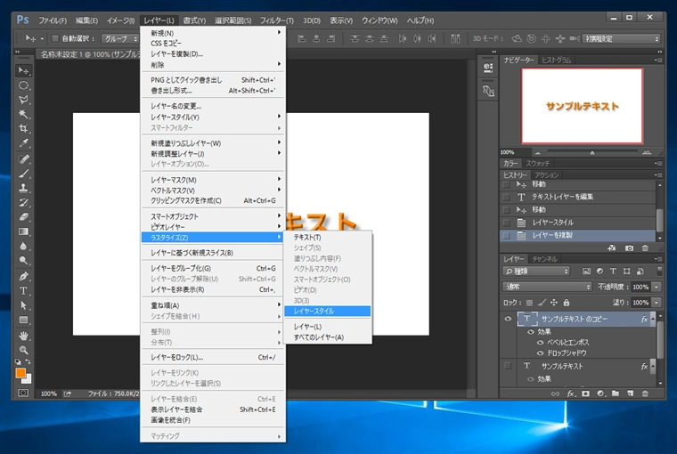
Task: Switch to the チャンネル tab
Action: coord(544,259)
